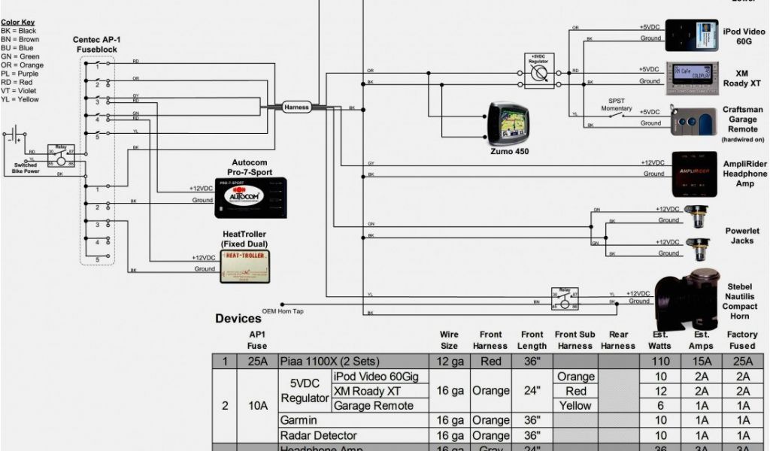Click the Stebel Nautilus compact horn image
Viewport: 770px width, 451px height.
tap(687, 299)
